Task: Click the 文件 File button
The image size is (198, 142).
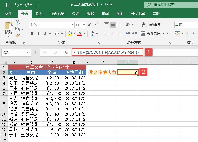Action: (x=8, y=14)
